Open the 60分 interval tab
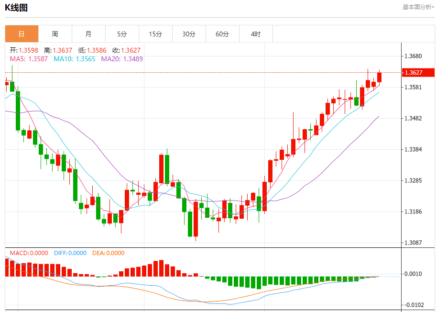 [x=222, y=34]
